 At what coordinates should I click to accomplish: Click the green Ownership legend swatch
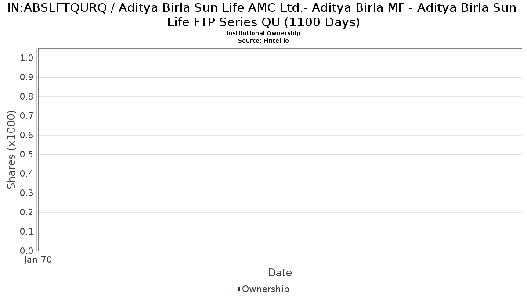point(239,289)
